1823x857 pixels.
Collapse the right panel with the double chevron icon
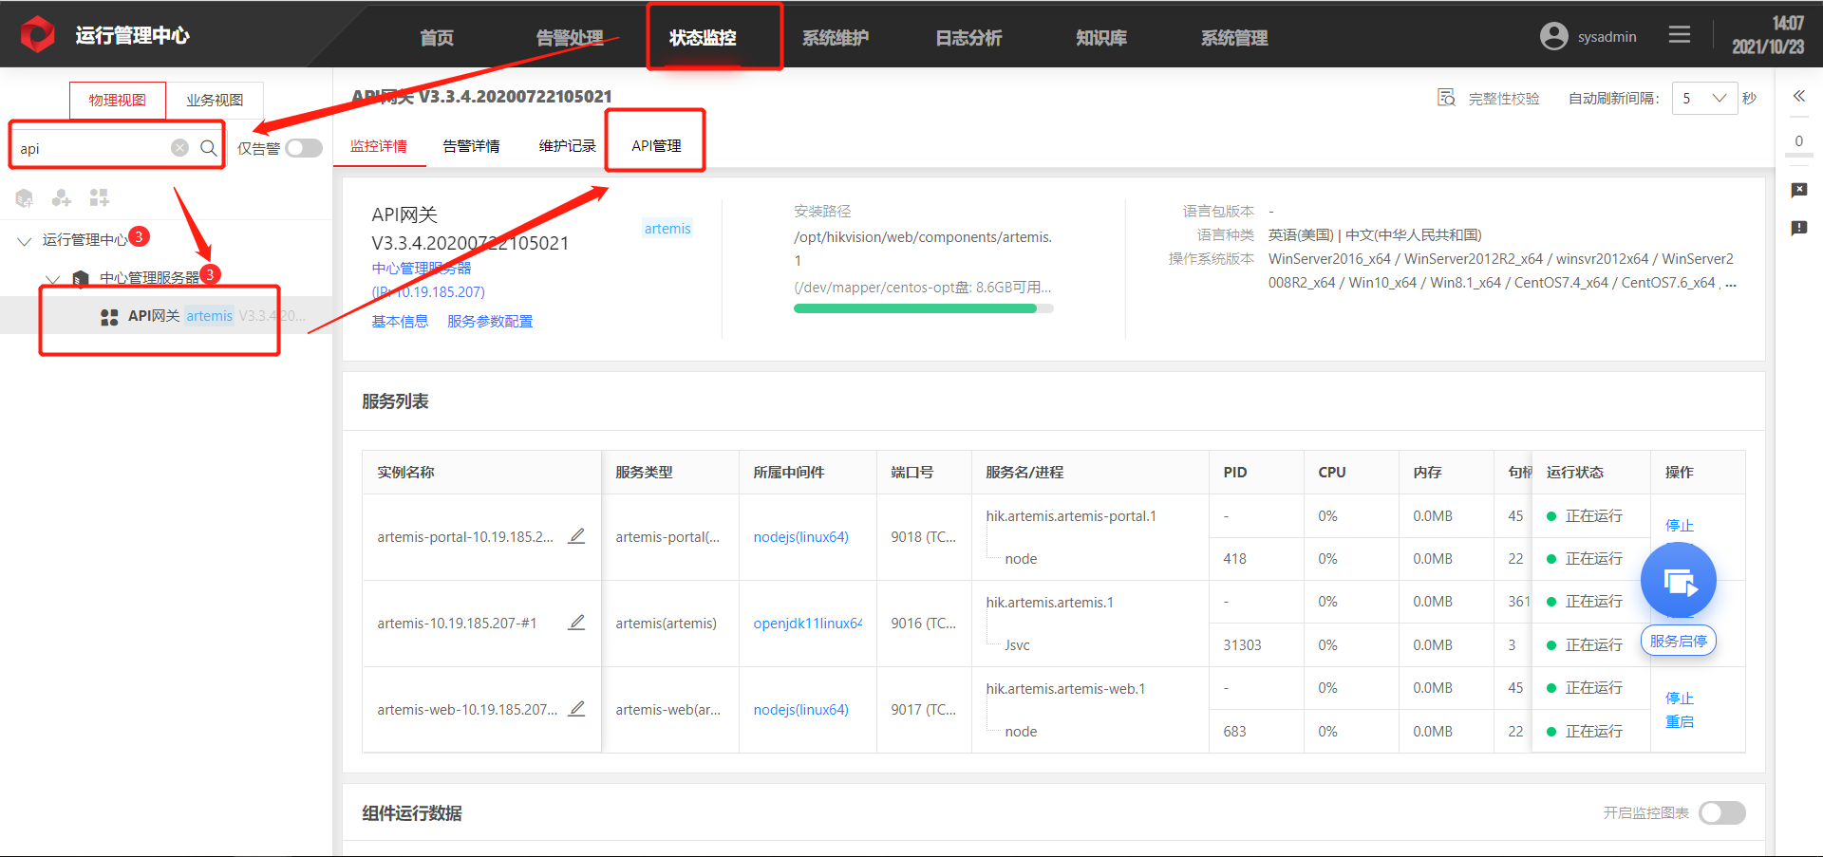click(1798, 96)
